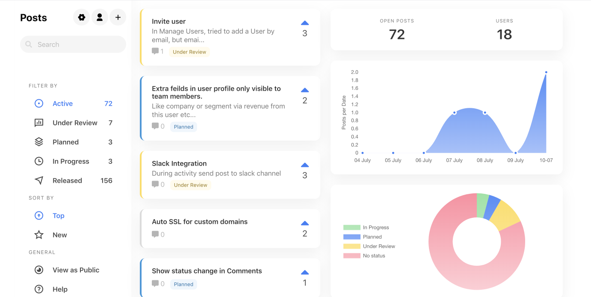Click the New sort star icon

tap(39, 235)
